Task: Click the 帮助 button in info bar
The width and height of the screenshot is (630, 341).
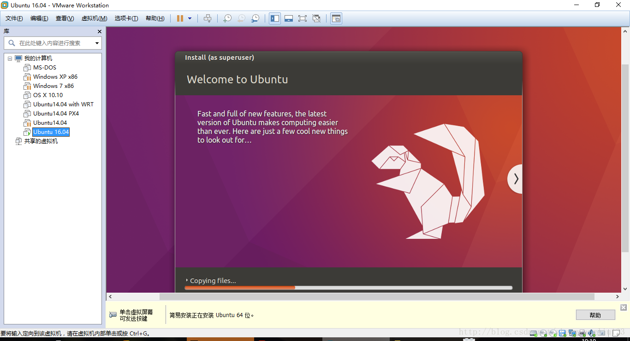Action: click(595, 315)
